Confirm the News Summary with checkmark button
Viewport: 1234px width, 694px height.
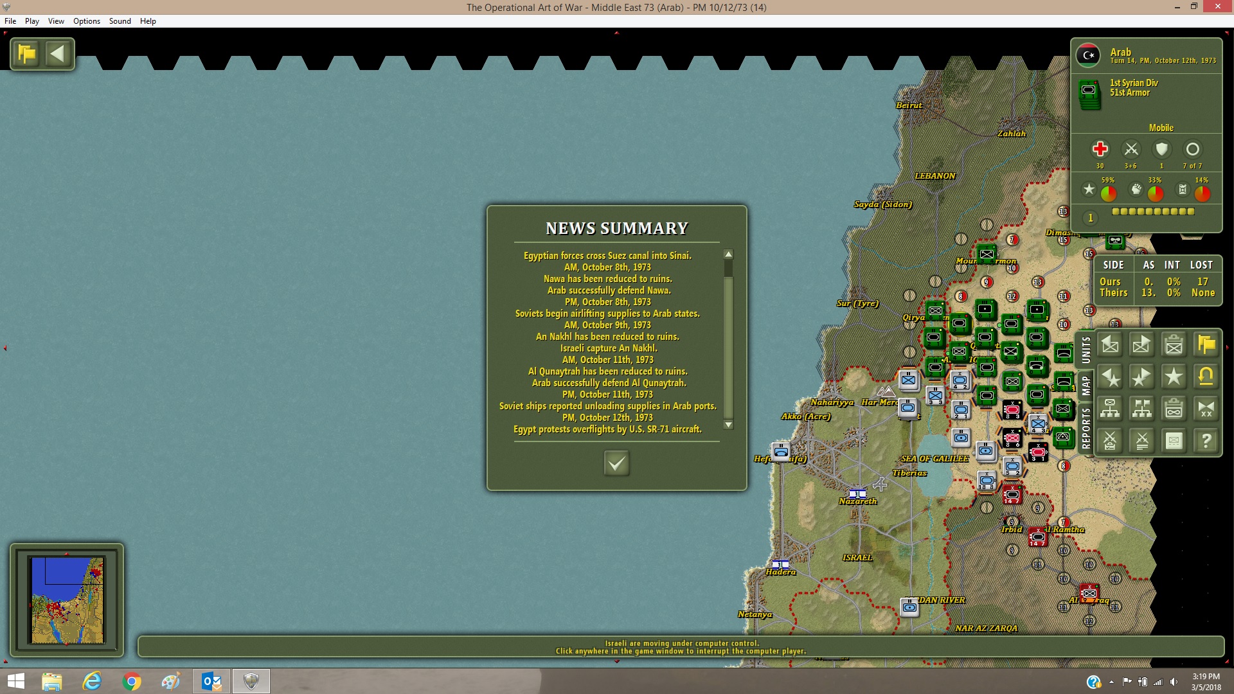click(616, 463)
